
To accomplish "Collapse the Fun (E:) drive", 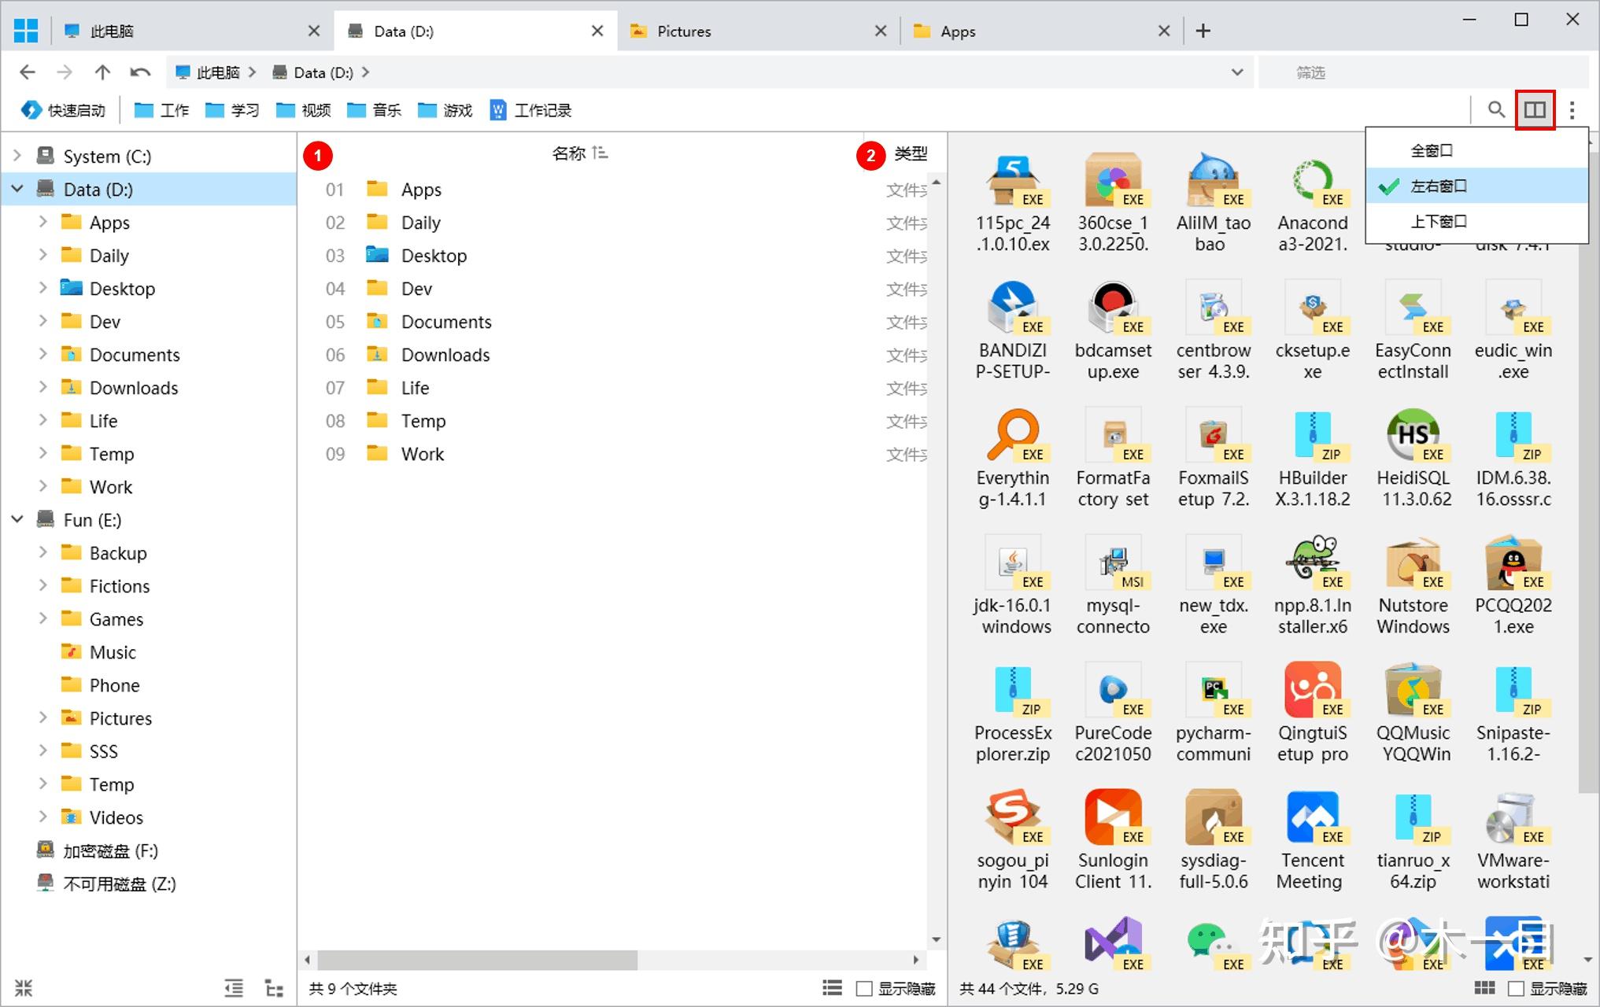I will (x=17, y=519).
